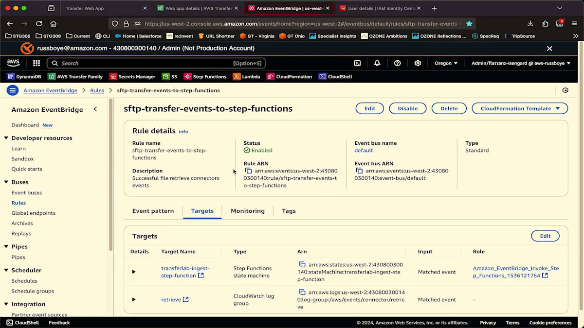This screenshot has height=328, width=584.
Task: Copy the Rule ARN
Action: pos(248,171)
